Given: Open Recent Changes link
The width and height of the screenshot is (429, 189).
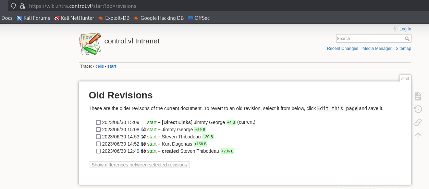Looking at the screenshot, I should pos(342,49).
